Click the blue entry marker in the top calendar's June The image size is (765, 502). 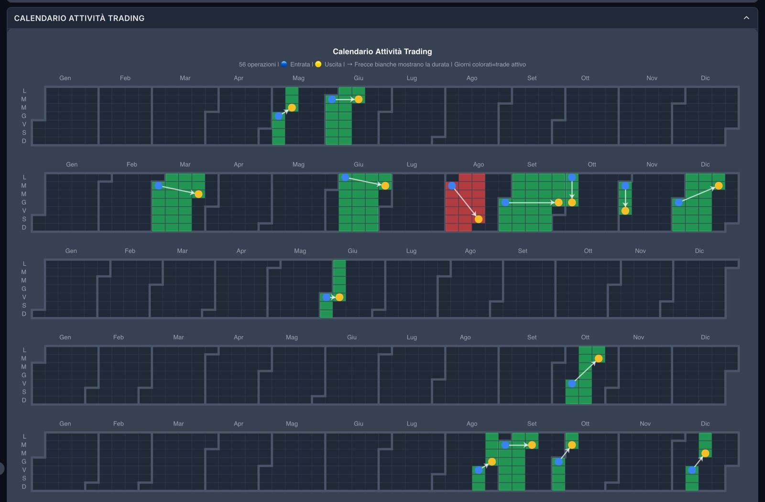point(332,99)
